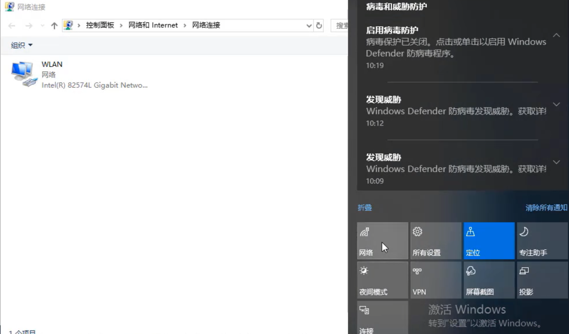Image resolution: width=569 pixels, height=334 pixels.
Task: Expand the 10:09 threat found notification
Action: [x=556, y=162]
